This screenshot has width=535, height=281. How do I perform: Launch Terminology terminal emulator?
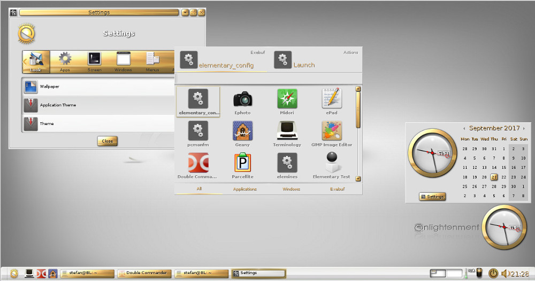287,134
